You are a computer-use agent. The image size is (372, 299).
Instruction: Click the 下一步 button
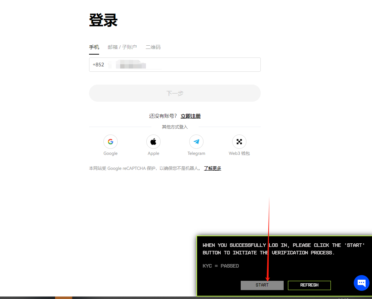pos(175,93)
